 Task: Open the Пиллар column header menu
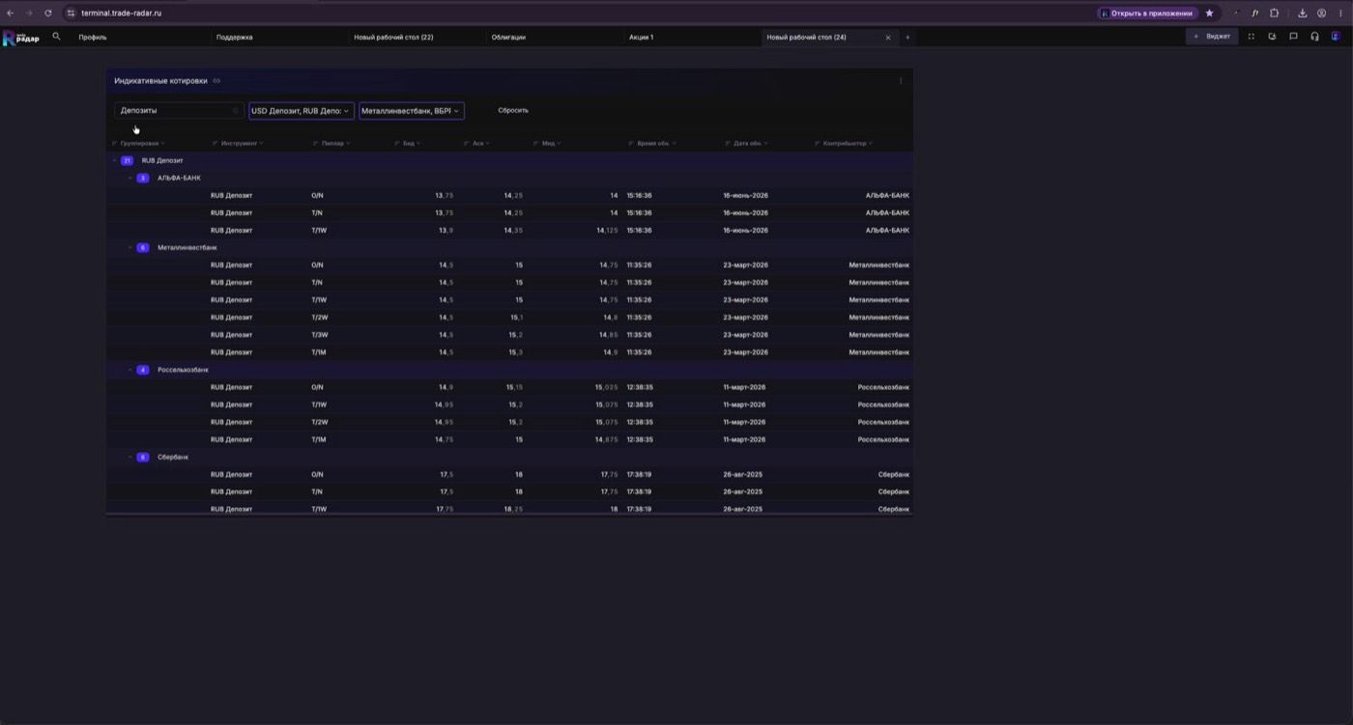[348, 144]
